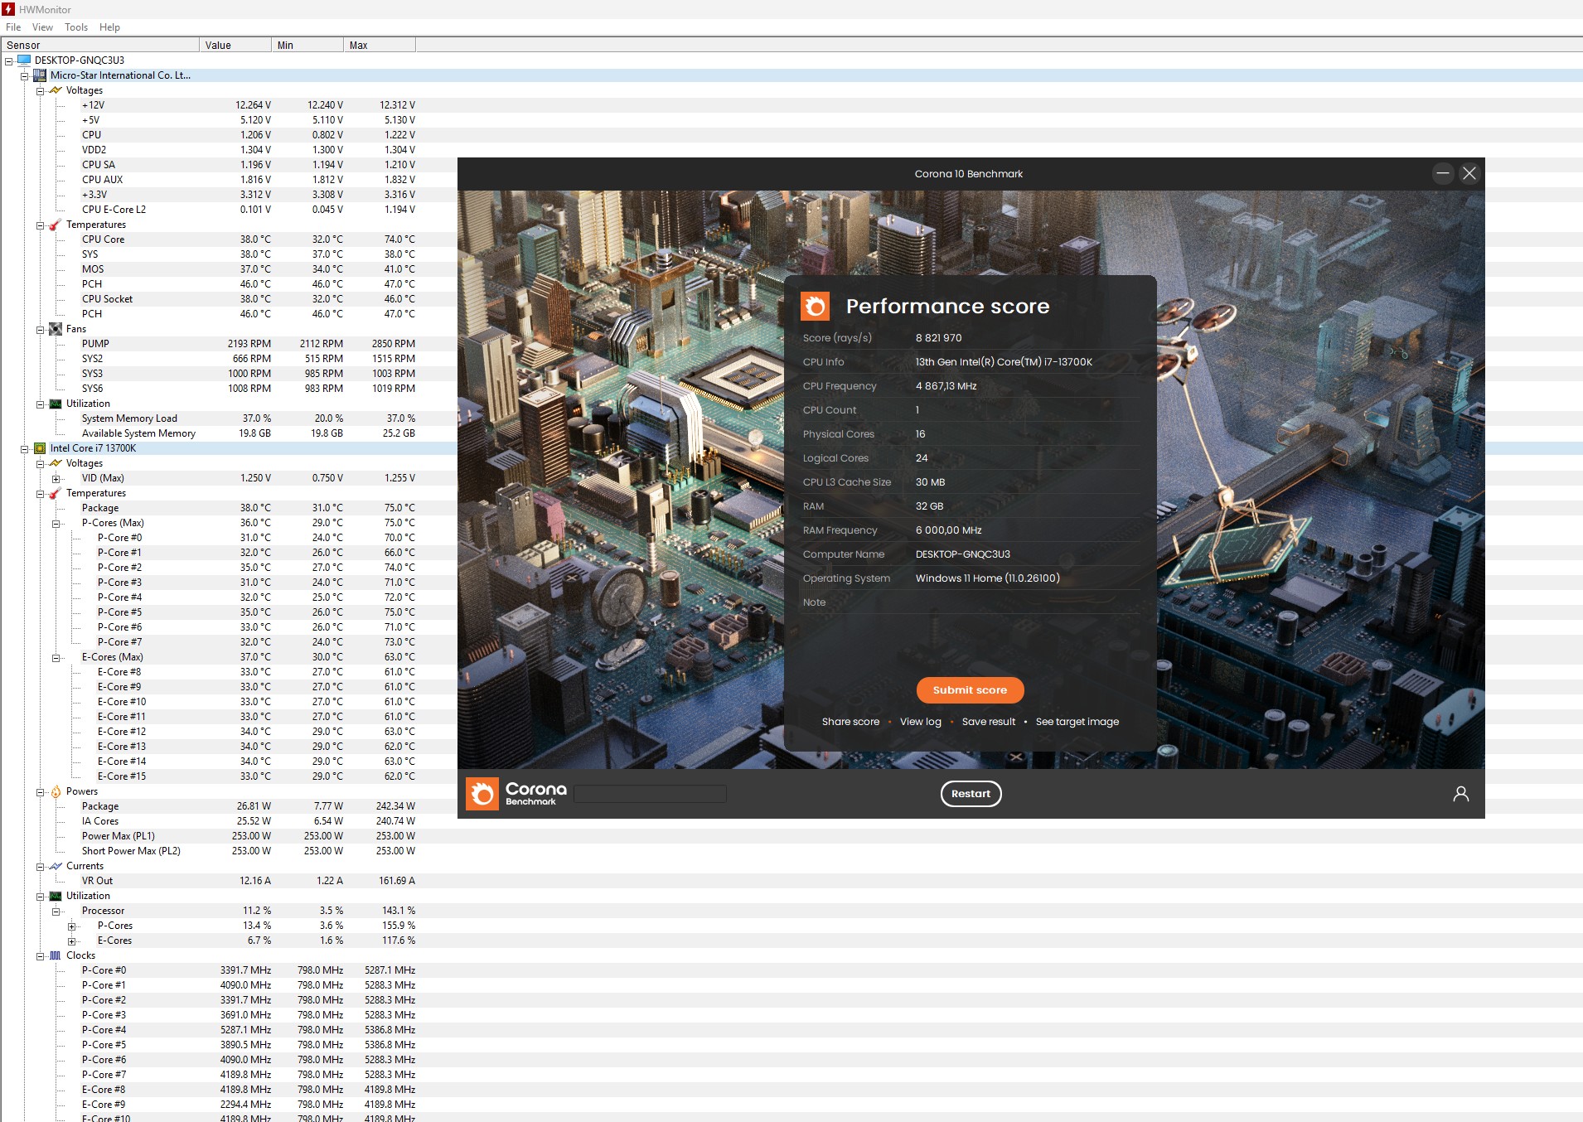Click the CPU Temperatures thermometer icon
The image size is (1583, 1122).
pos(56,493)
